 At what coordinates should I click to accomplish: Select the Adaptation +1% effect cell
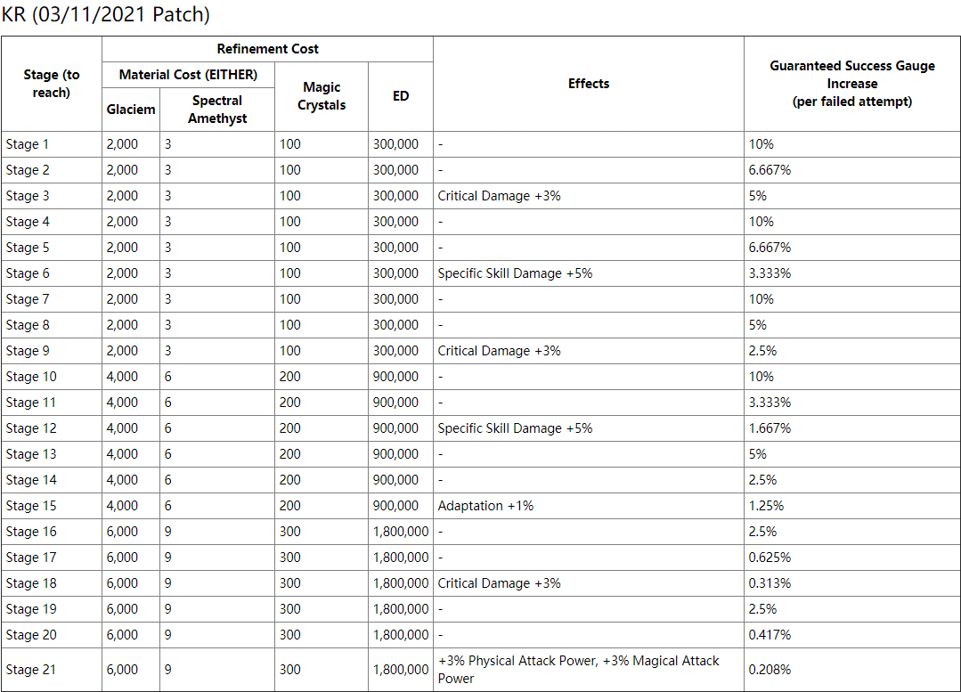(485, 506)
